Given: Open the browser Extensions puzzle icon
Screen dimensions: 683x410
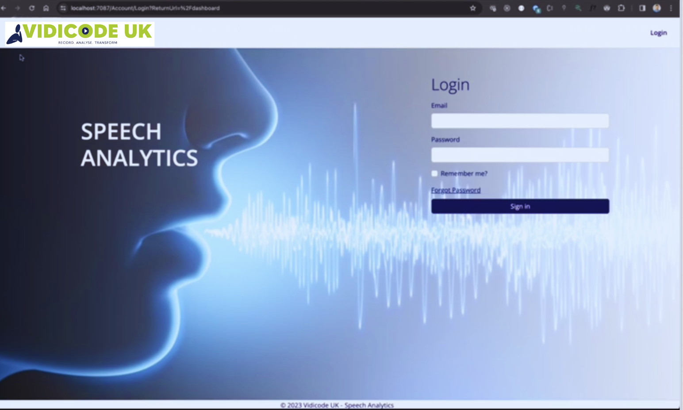Looking at the screenshot, I should 621,8.
